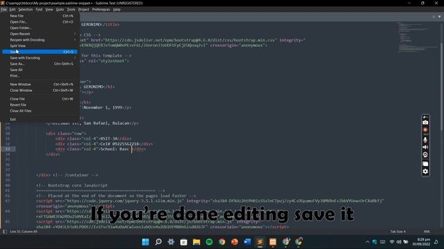
Task: Open clock and date in taskbar
Action: pyautogui.click(x=421, y=242)
